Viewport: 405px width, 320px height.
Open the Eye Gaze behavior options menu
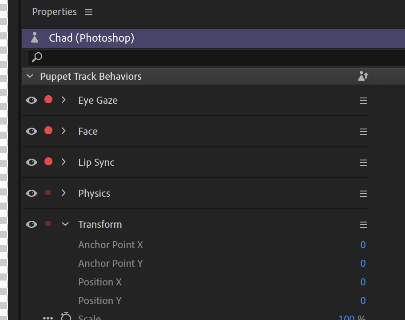(363, 101)
